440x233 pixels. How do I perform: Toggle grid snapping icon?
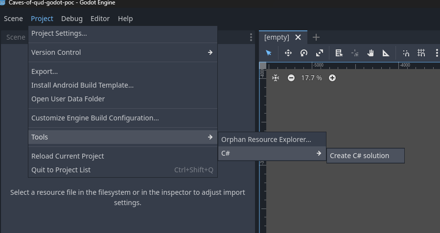click(x=421, y=53)
